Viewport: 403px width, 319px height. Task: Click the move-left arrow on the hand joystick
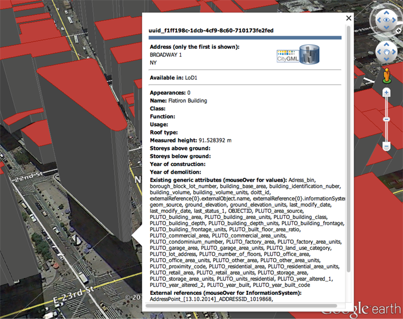(x=379, y=52)
